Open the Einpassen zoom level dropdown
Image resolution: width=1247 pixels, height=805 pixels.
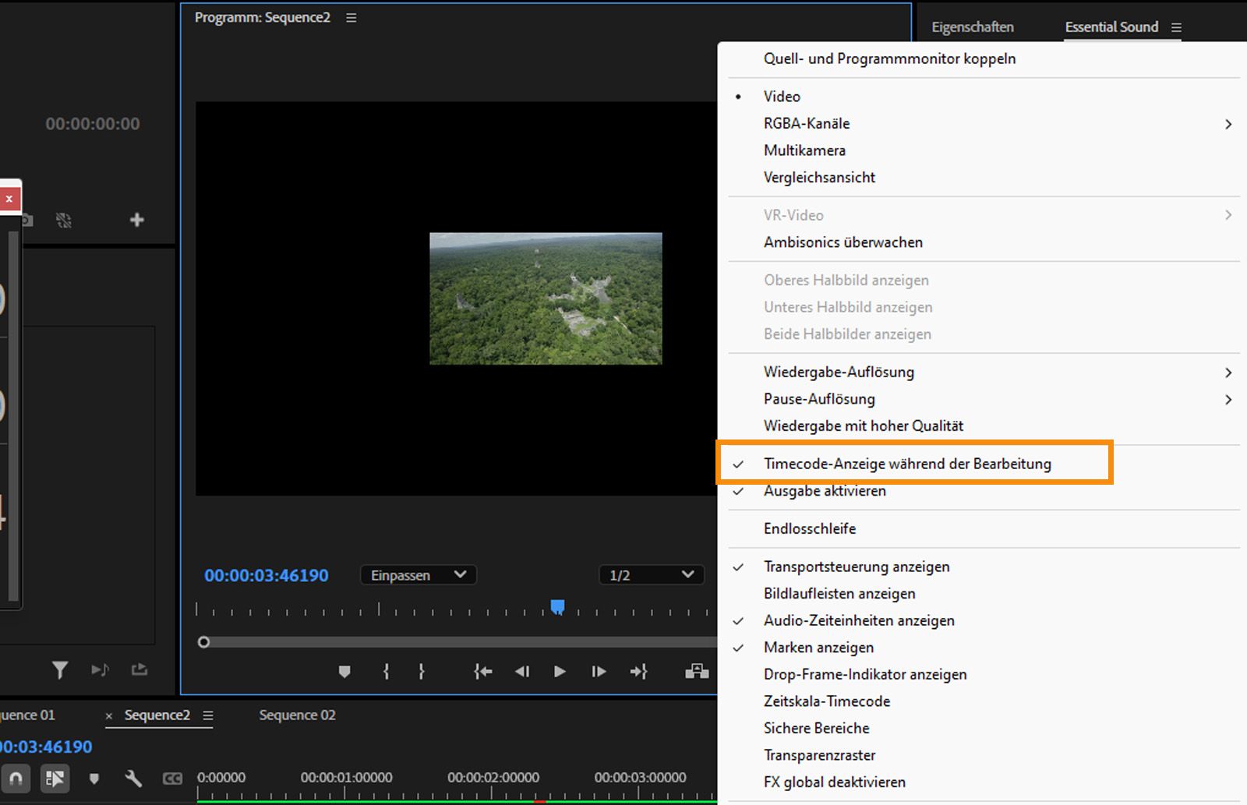click(x=418, y=575)
